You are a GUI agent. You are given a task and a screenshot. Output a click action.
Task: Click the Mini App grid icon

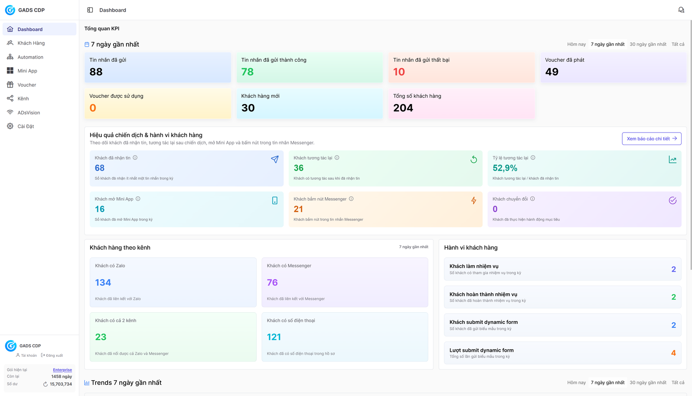(x=10, y=71)
